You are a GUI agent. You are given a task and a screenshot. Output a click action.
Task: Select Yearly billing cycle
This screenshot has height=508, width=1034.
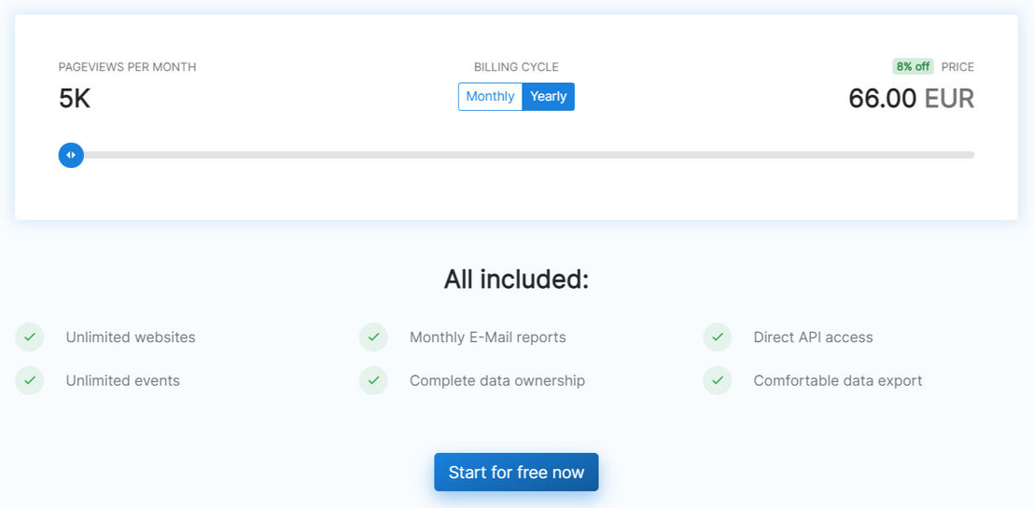pos(548,96)
